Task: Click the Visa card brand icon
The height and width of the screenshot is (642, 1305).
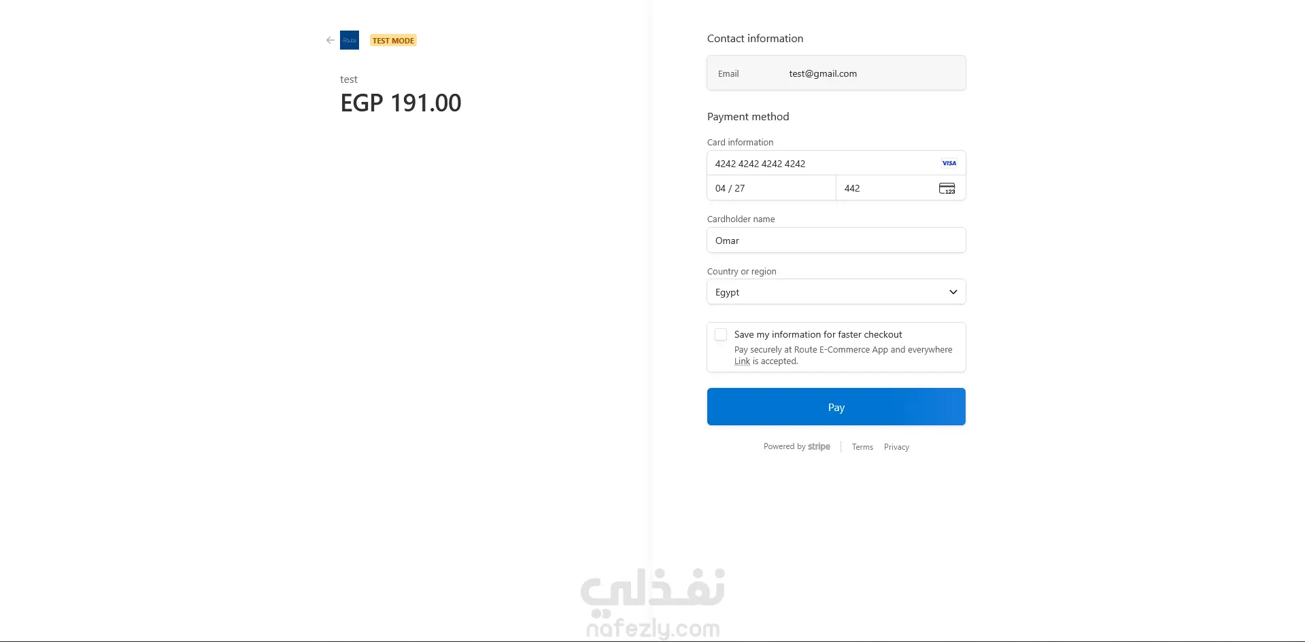Action: tap(949, 163)
